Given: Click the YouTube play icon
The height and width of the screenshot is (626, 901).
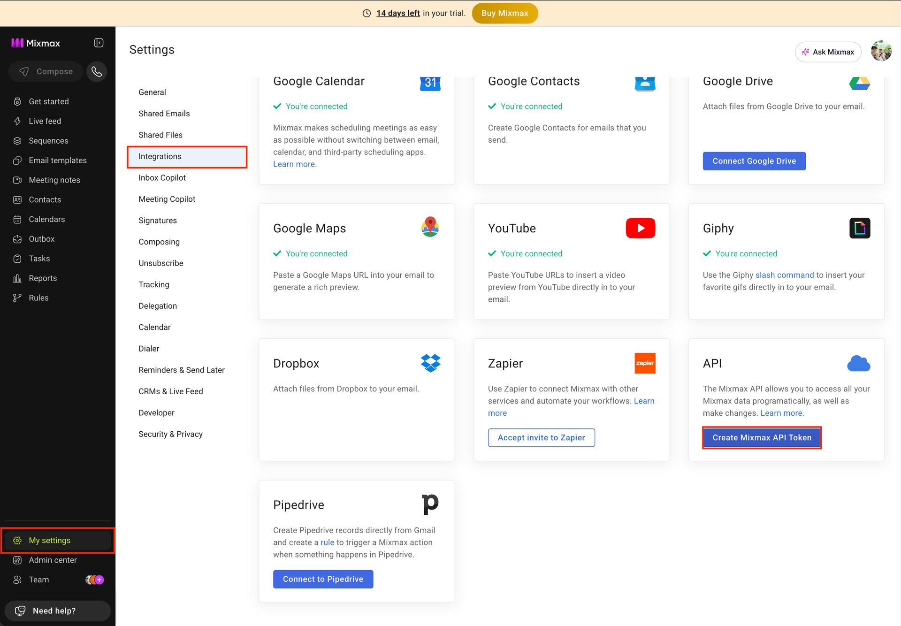Looking at the screenshot, I should coord(641,228).
